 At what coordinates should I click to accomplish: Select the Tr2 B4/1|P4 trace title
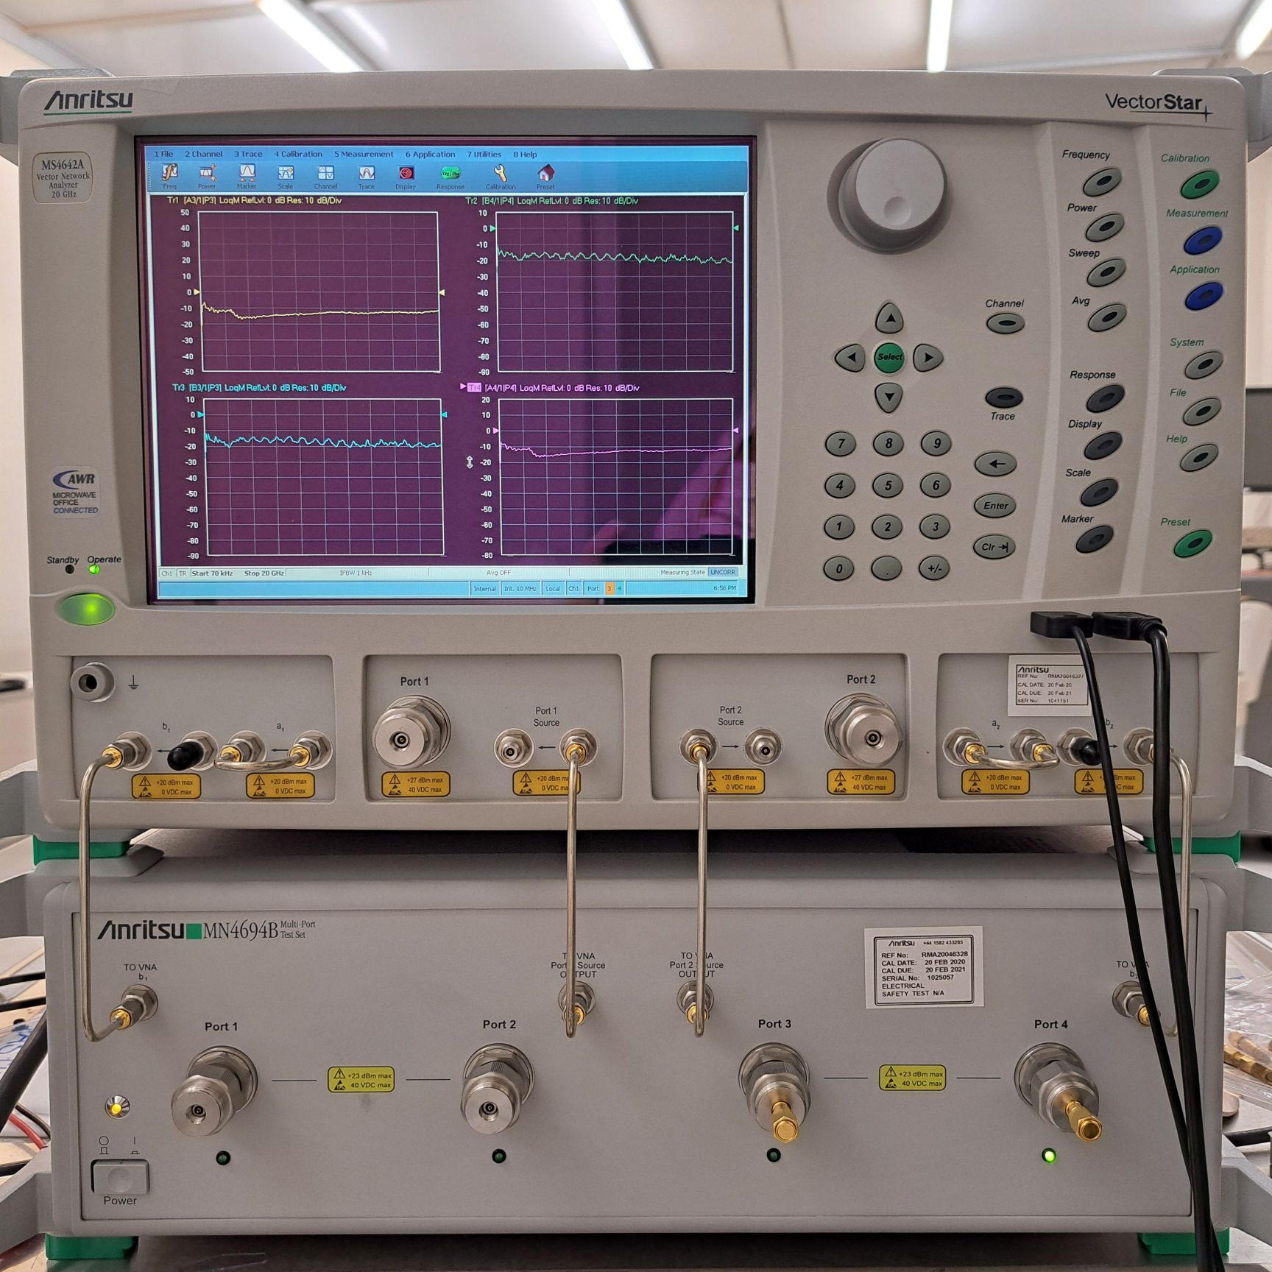point(552,201)
